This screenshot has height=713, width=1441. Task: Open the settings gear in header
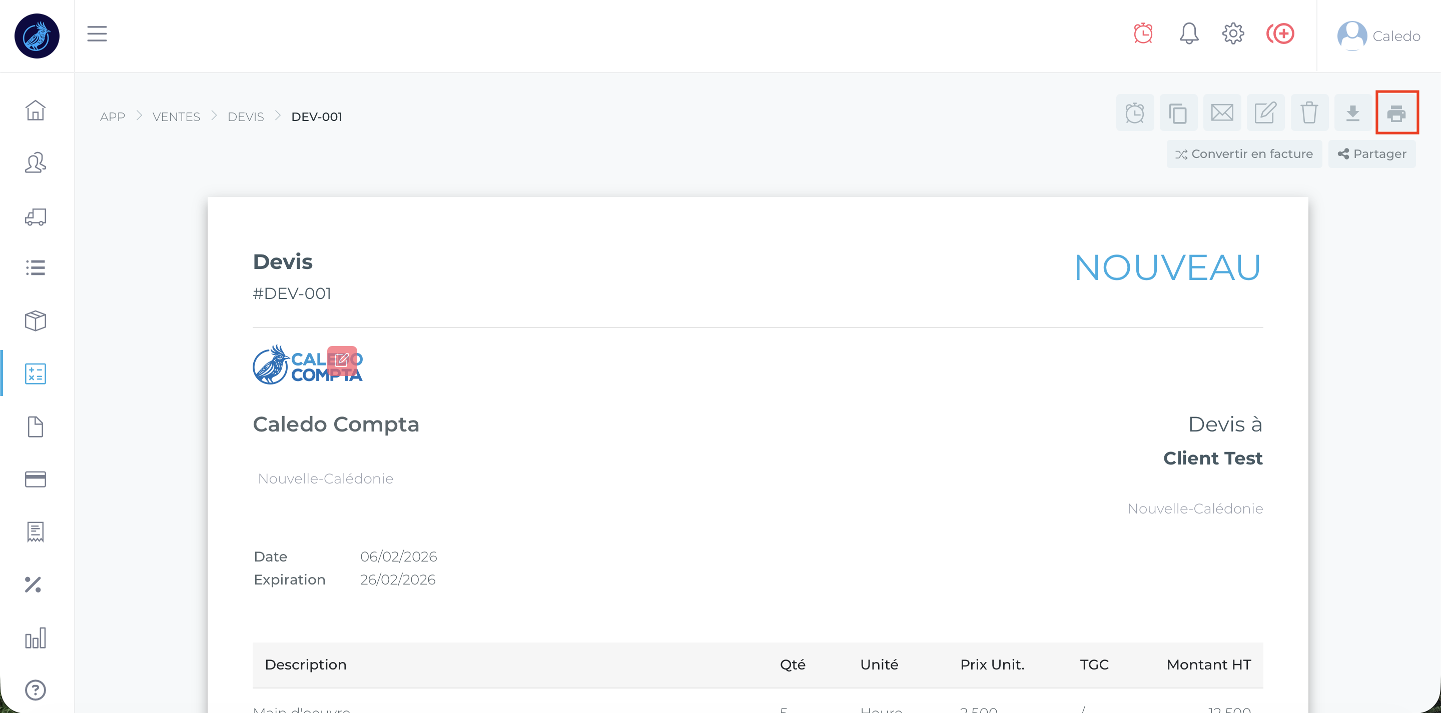coord(1233,34)
